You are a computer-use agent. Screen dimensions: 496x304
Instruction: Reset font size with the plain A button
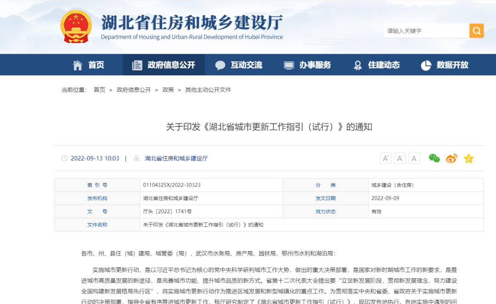pyautogui.click(x=414, y=158)
